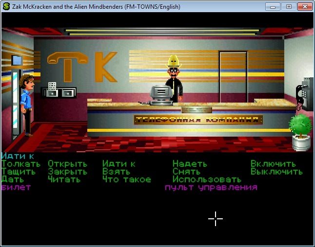Choose the Надеть verb

click(190, 164)
